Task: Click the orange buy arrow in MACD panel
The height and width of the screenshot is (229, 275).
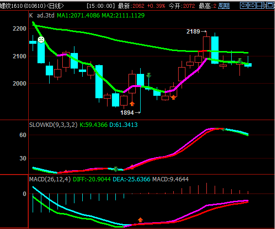Action: [x=140, y=220]
